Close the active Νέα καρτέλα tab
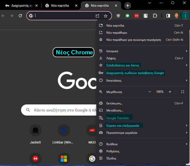This screenshot has height=166, width=190. (116, 6)
